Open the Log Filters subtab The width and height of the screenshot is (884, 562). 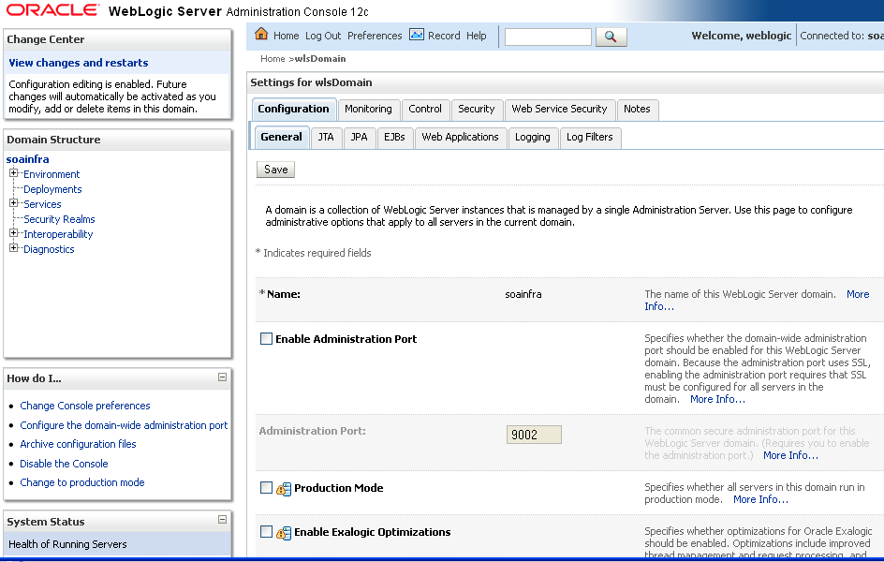point(590,138)
